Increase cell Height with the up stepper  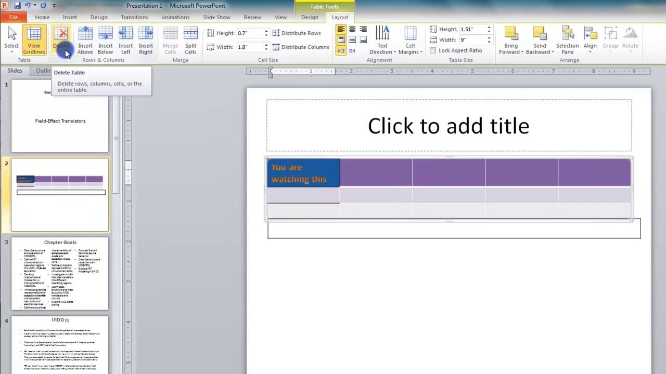pyautogui.click(x=266, y=31)
